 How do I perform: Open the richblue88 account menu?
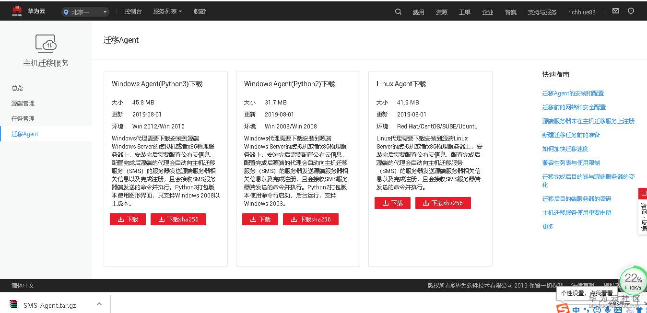pyautogui.click(x=582, y=12)
